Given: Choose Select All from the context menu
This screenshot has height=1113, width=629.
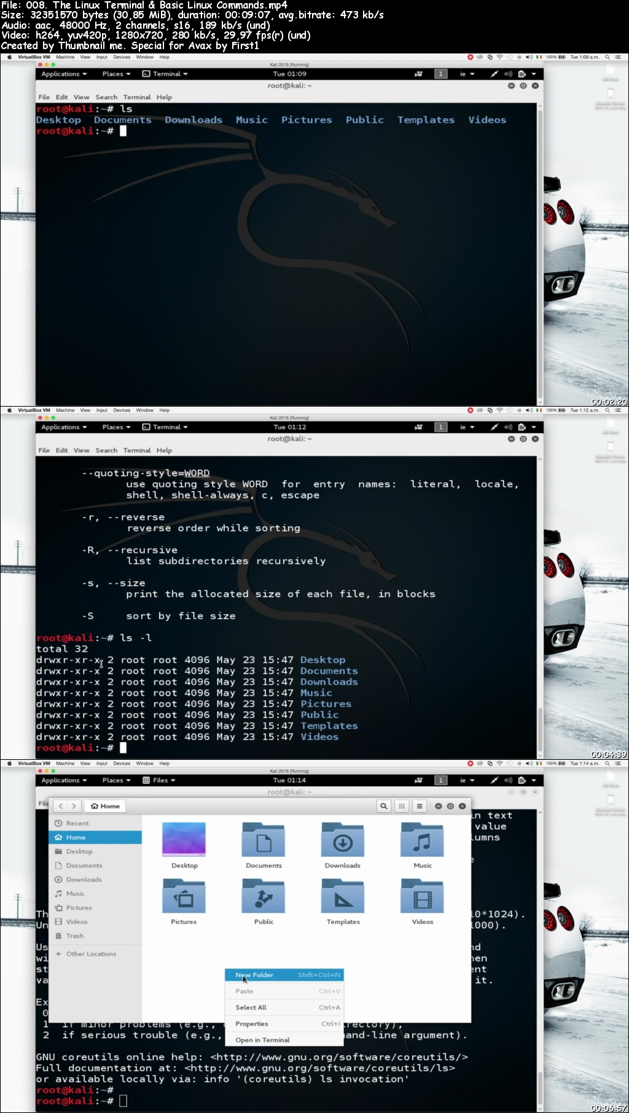Looking at the screenshot, I should pos(284,1007).
